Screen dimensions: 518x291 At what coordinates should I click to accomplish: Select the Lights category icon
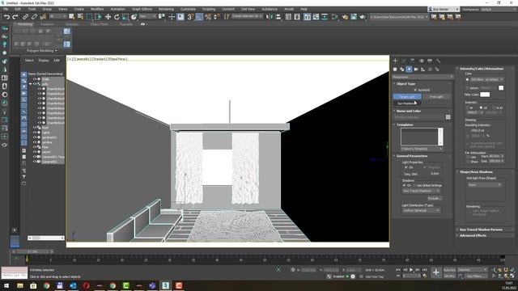point(409,70)
